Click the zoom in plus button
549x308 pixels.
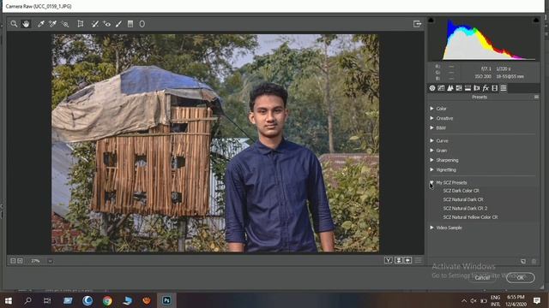(20, 261)
